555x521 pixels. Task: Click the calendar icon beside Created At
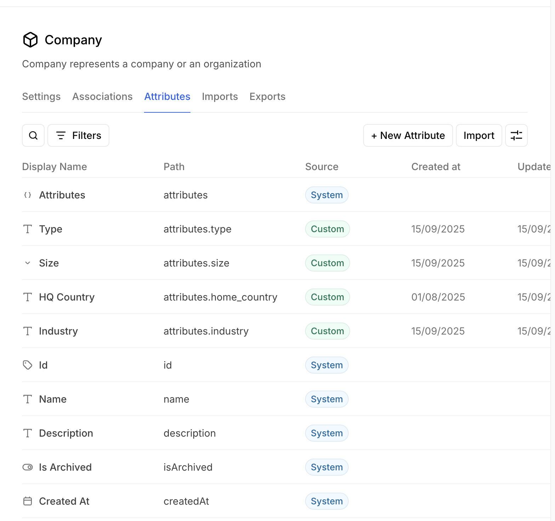pos(28,501)
